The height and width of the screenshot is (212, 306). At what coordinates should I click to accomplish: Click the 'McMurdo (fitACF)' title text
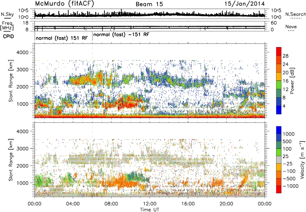[x=64, y=4]
